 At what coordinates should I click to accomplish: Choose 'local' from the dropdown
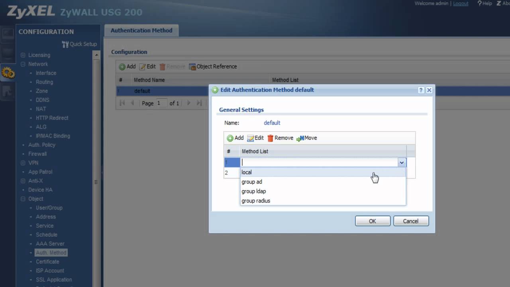(x=323, y=172)
